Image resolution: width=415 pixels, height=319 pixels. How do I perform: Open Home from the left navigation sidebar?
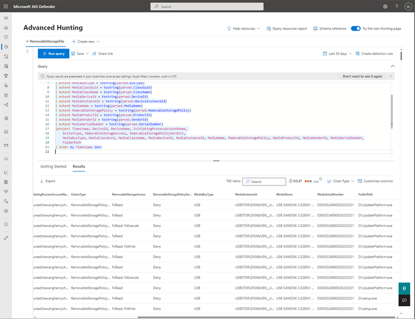(6, 28)
